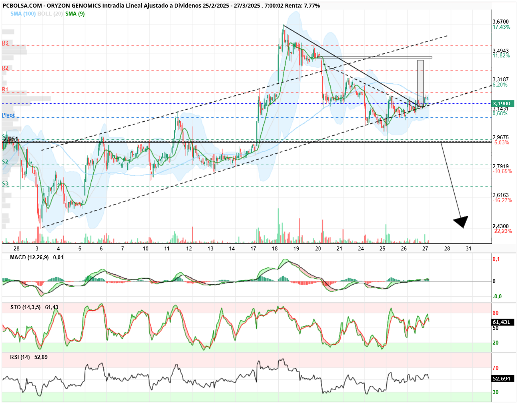Image resolution: width=518 pixels, height=404 pixels.
Task: Click the 52,694 RSI value tag
Action: 503,378
